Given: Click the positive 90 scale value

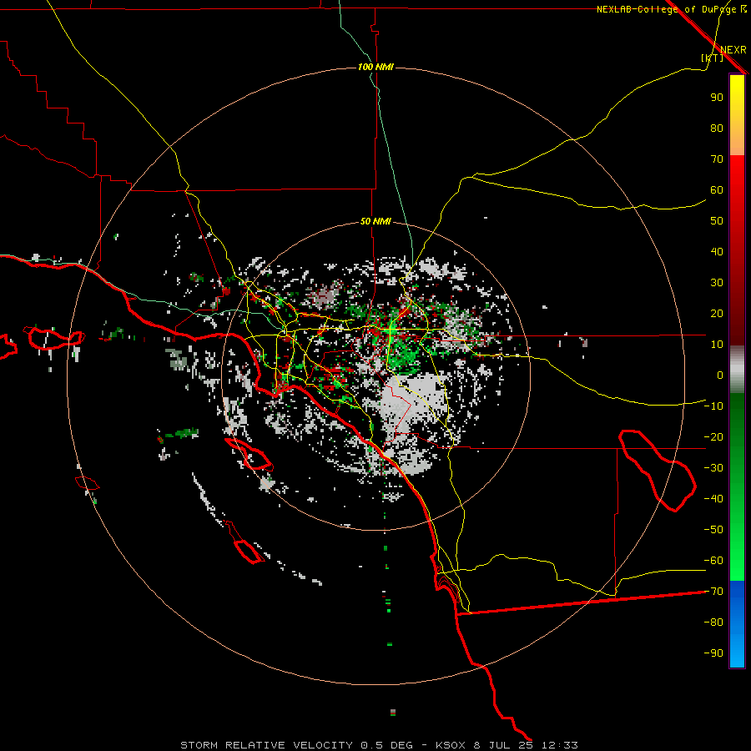Looking at the screenshot, I should [x=717, y=98].
